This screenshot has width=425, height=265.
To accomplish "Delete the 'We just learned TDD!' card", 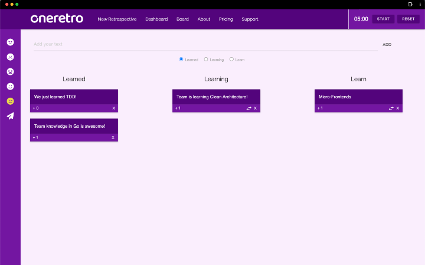I will pos(113,108).
